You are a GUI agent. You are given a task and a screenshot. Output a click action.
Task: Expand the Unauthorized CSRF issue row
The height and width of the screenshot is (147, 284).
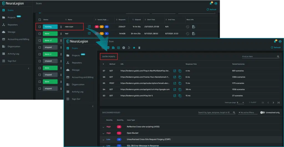[x=103, y=140]
